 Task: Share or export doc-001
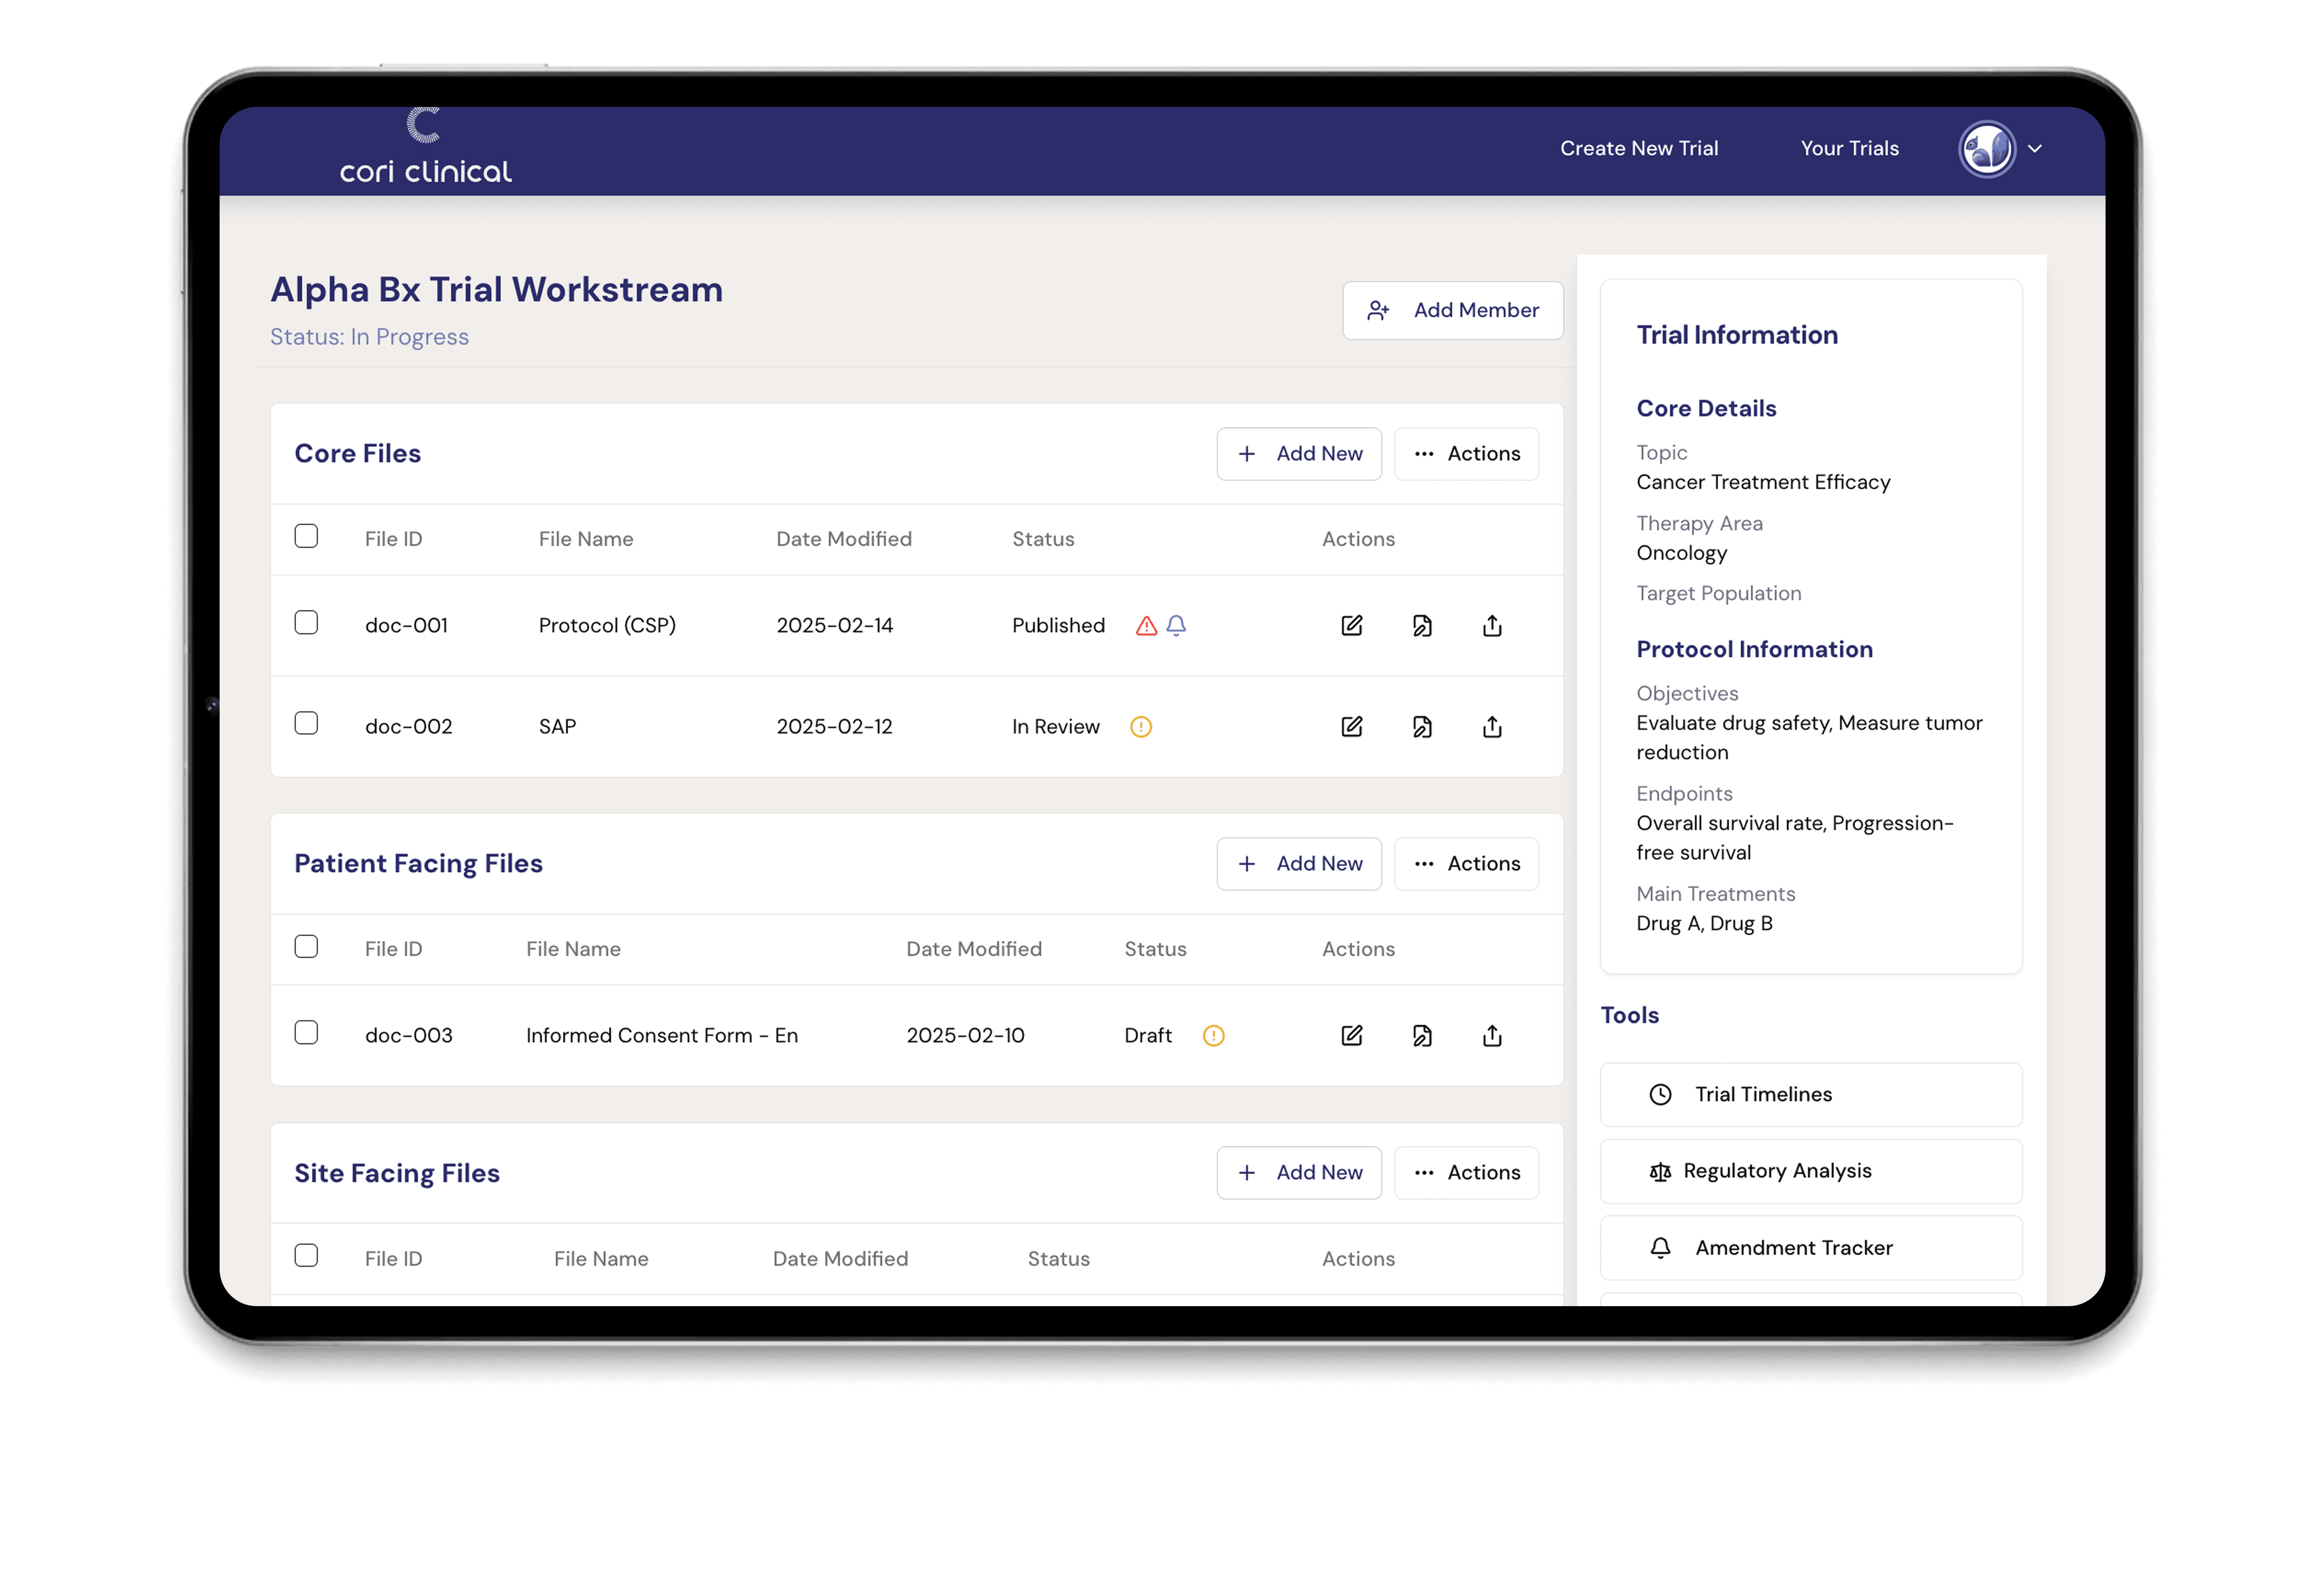(1492, 626)
